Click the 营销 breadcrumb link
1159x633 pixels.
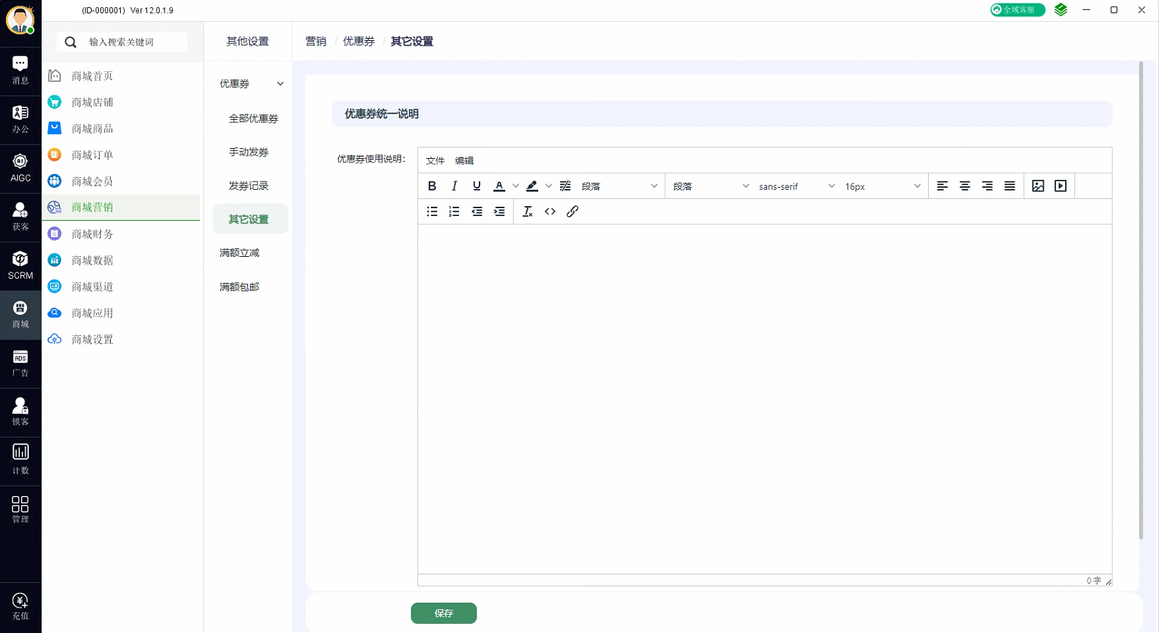tap(316, 42)
